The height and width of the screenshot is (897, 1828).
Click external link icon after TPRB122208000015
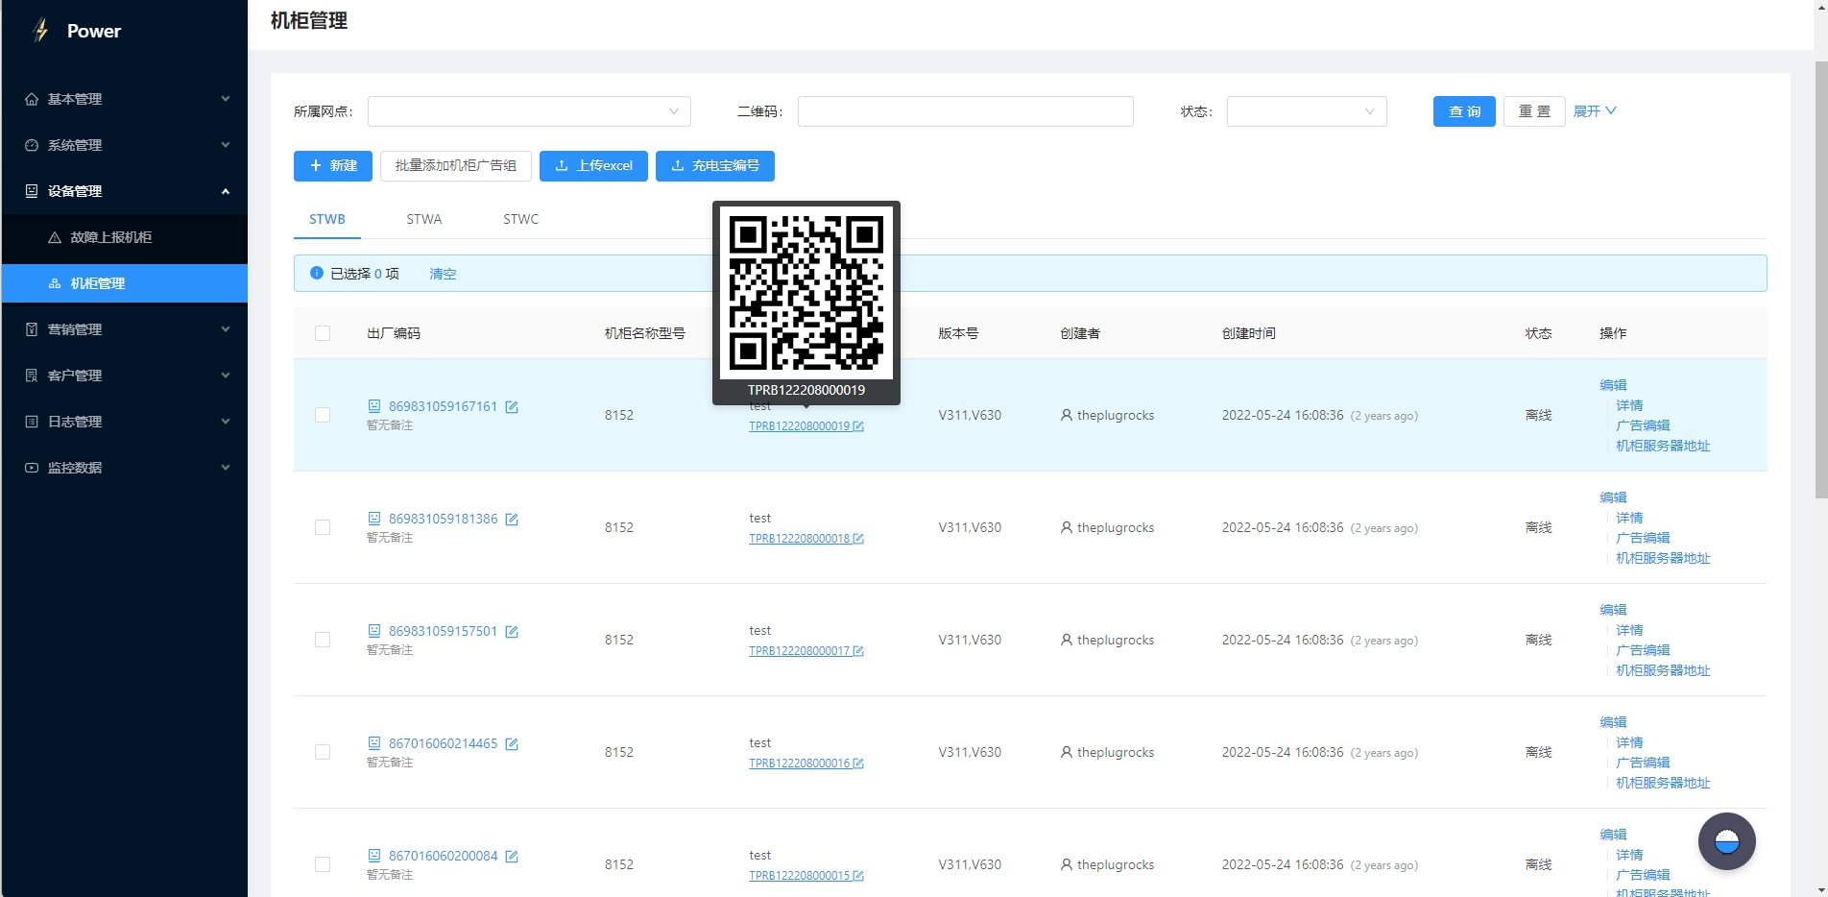tap(858, 876)
